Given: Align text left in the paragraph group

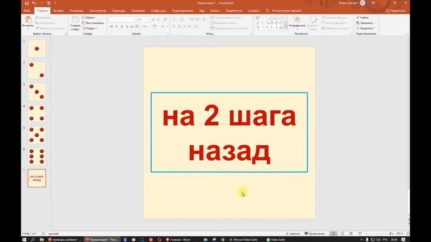Looking at the screenshot, I should point(174,27).
